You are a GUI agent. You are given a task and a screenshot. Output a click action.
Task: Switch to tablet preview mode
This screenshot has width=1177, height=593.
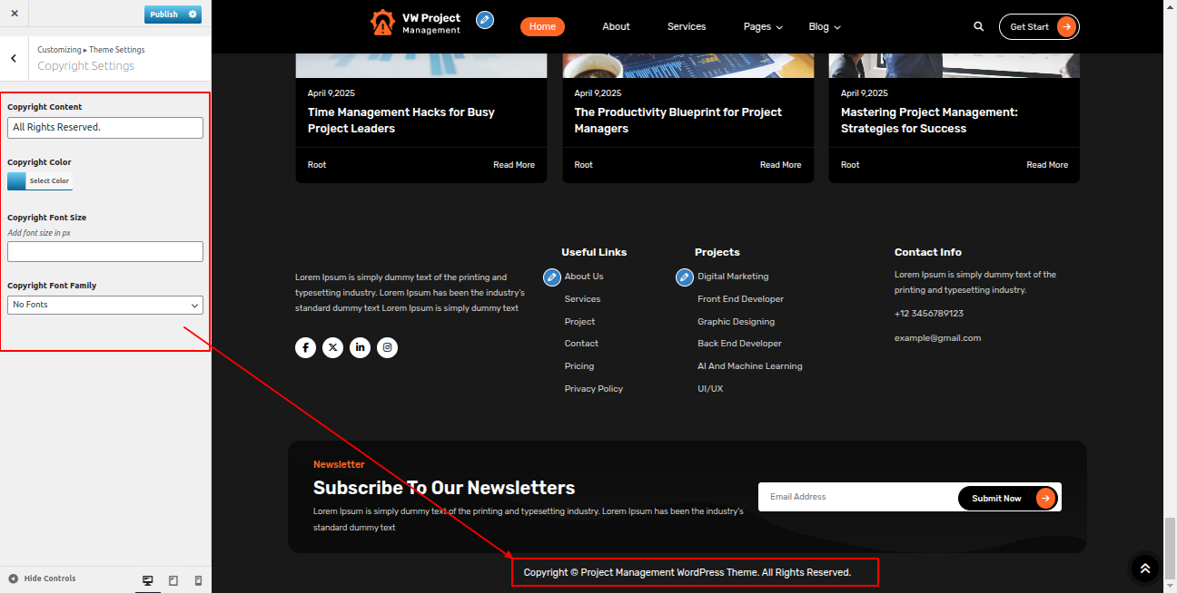point(173,580)
